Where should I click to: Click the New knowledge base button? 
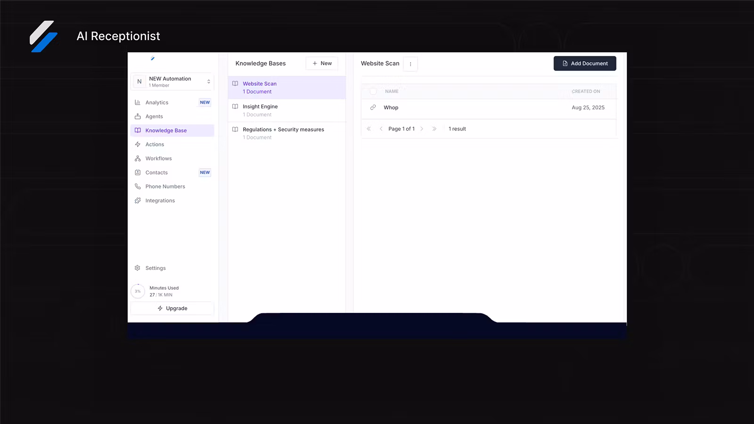322,64
